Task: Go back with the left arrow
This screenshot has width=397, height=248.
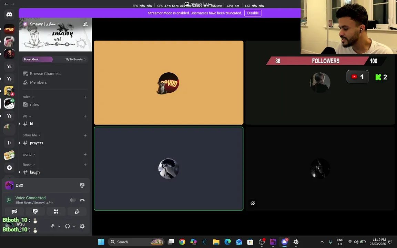Action: 6,4
